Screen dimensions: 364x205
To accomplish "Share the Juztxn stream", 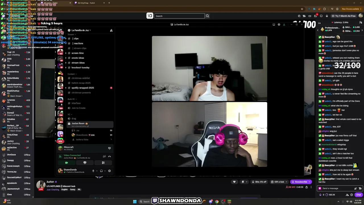I will tap(307, 187).
